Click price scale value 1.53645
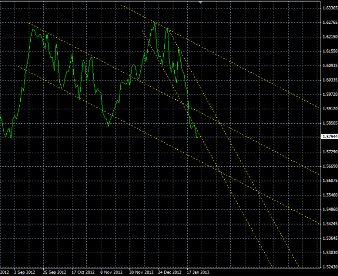Viewport: 338px width, 276px height. pos(330,238)
